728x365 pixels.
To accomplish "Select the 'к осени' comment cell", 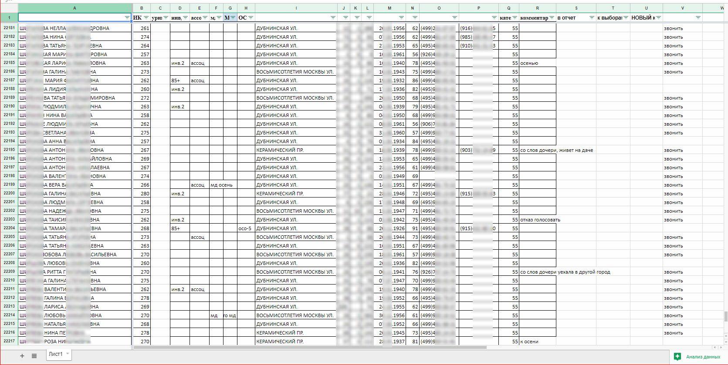I will coord(538,342).
